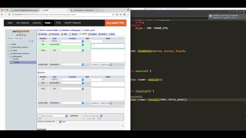Close the localhost:8888/OOP/main.php browser tab
246x138 pixels.
38,10
